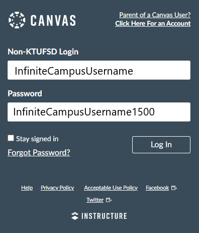Submit with the Log In button

point(161,145)
